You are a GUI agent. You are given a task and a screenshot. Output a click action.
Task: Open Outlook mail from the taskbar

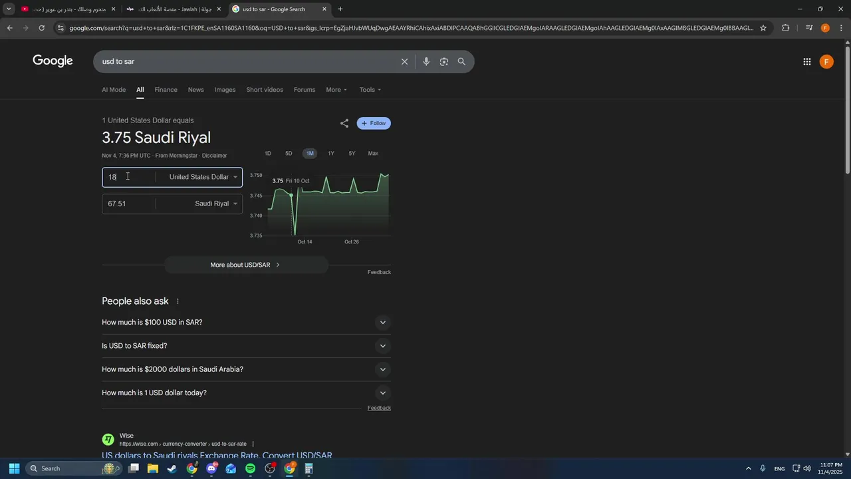click(231, 468)
